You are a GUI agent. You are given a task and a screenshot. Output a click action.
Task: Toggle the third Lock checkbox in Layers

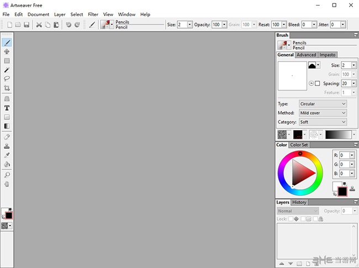[x=315, y=219]
